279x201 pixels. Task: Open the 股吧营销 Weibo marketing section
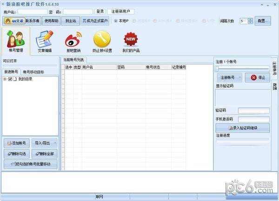point(73,41)
